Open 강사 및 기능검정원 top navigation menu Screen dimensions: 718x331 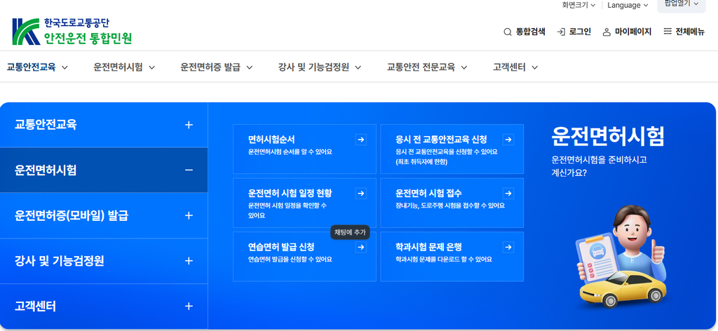(x=320, y=67)
